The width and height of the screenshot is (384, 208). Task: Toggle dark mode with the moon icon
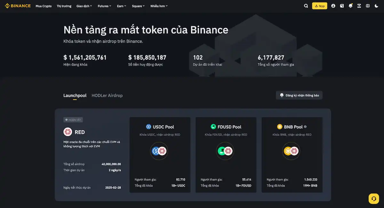(x=376, y=6)
